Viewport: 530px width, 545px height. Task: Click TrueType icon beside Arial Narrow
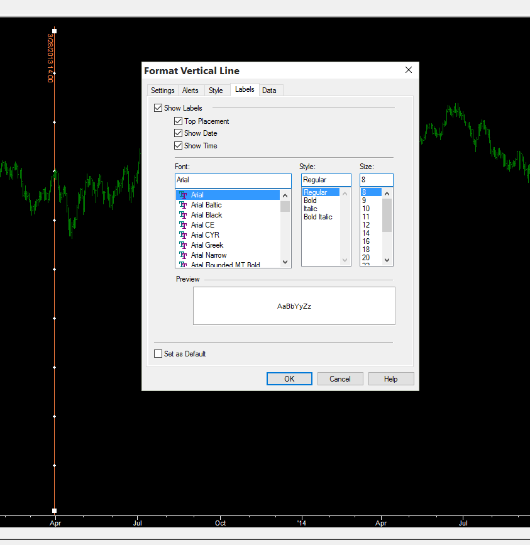click(x=183, y=255)
